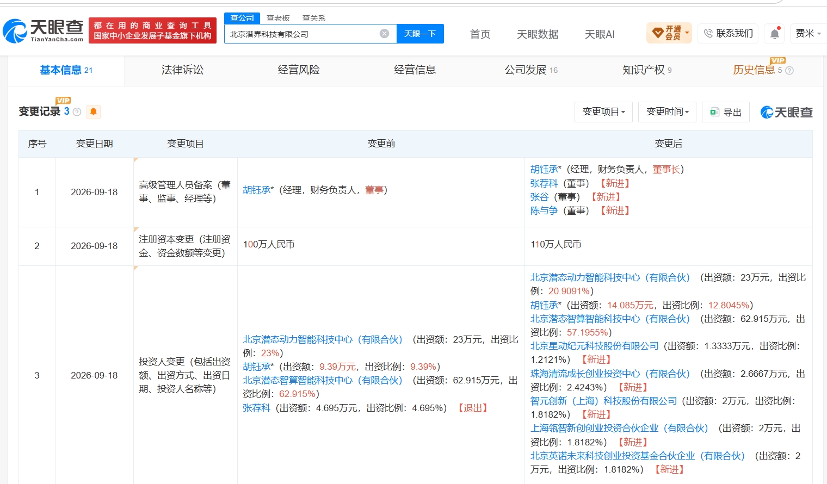
Task: Open the 经营信息 tab
Action: click(x=415, y=70)
